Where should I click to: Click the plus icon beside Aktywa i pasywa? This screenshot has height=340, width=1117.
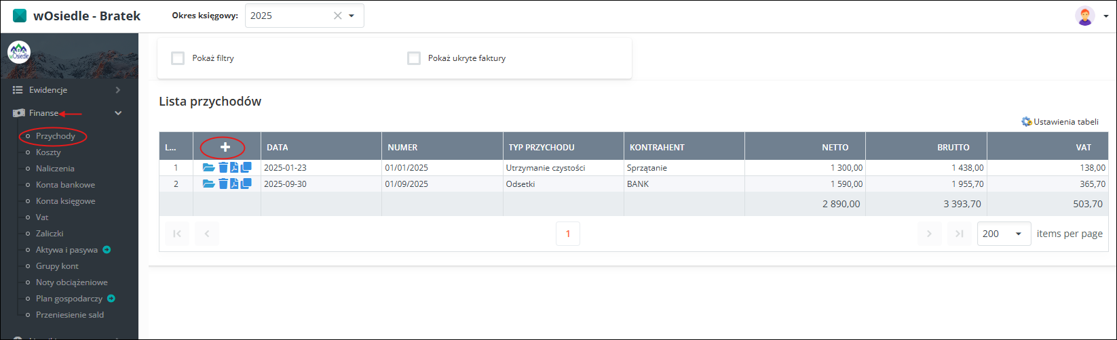tap(107, 250)
